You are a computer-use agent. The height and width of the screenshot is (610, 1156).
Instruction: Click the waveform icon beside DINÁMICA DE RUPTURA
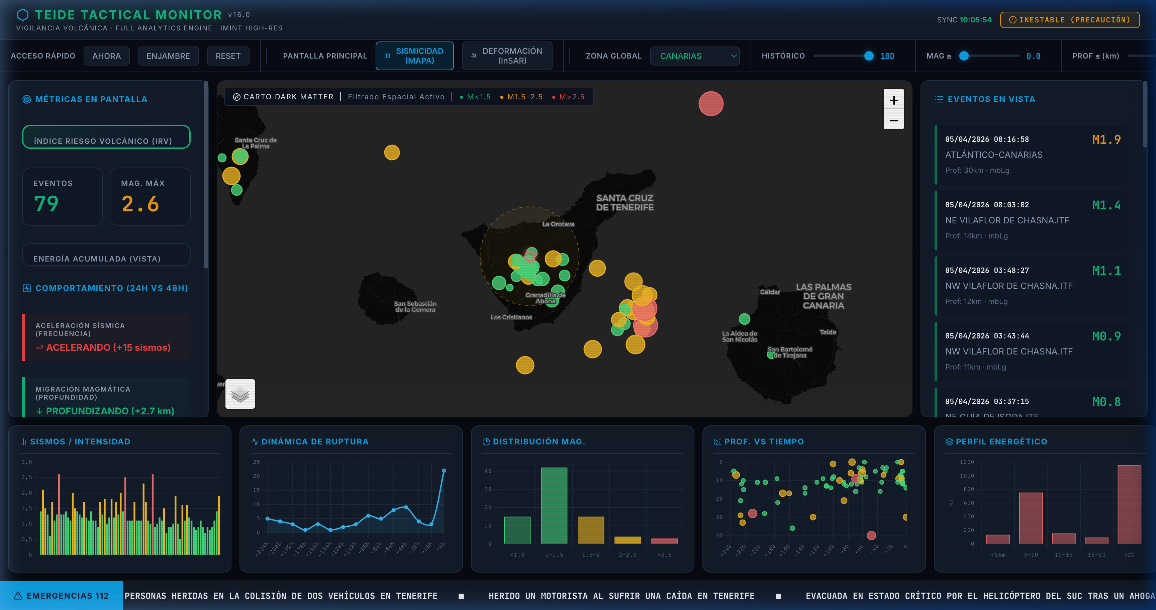(x=255, y=442)
